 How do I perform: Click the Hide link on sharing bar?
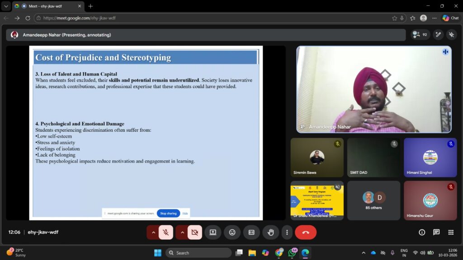coord(185,213)
